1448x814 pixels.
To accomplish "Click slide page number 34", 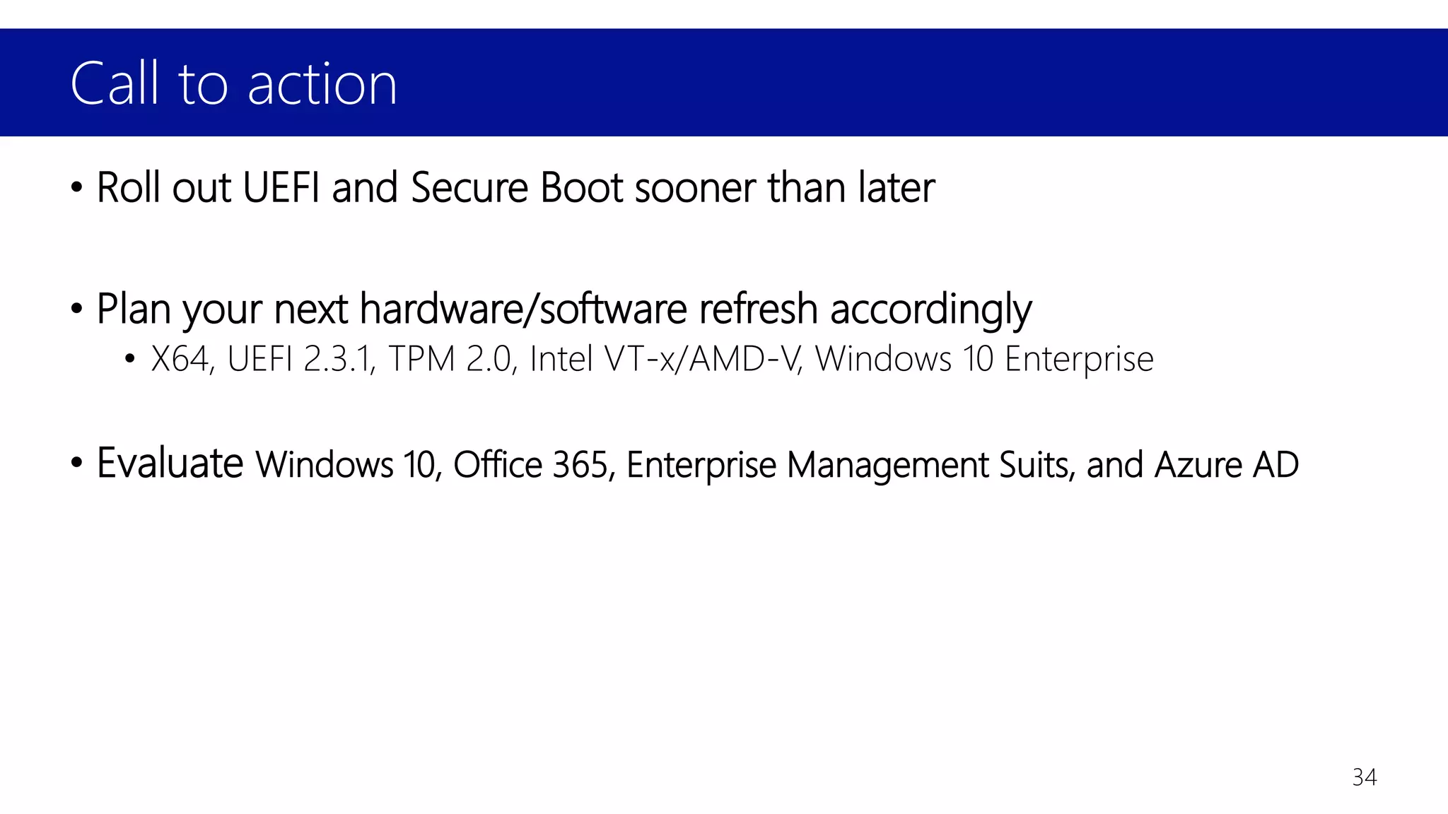I will 1364,777.
